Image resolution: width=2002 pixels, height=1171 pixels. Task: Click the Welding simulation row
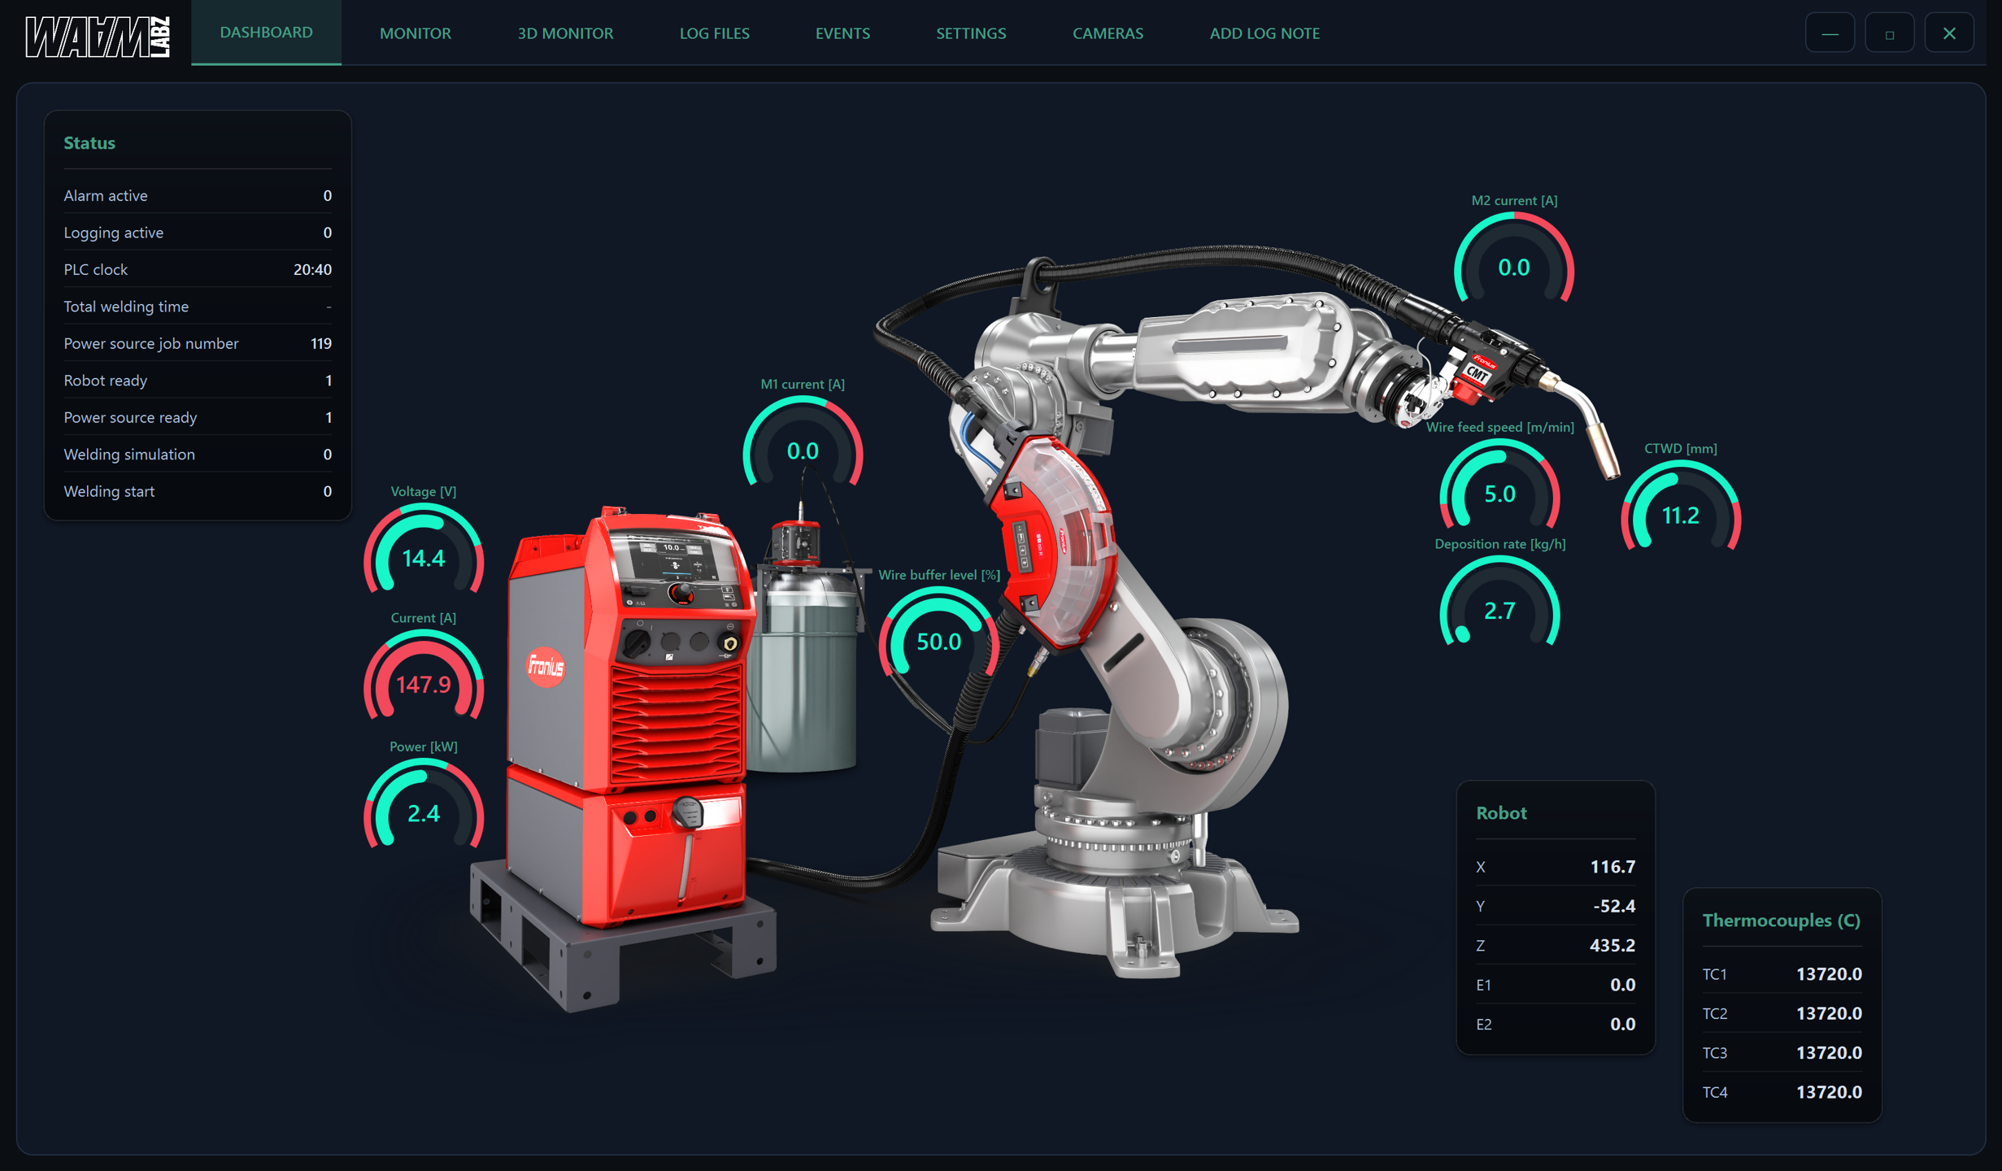point(198,455)
